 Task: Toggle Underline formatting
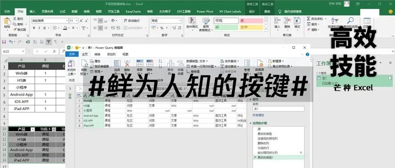[x=44, y=28]
